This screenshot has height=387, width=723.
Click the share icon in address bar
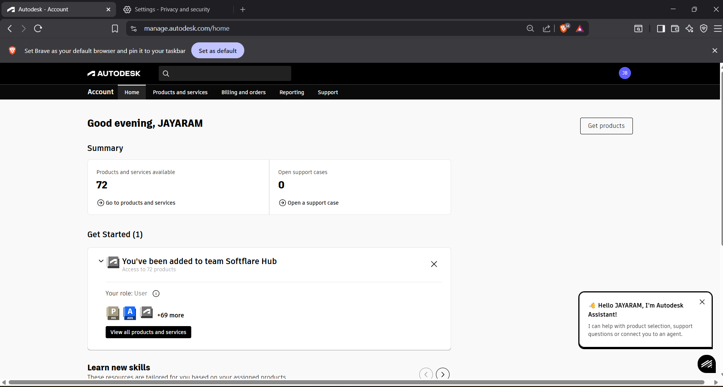[546, 28]
